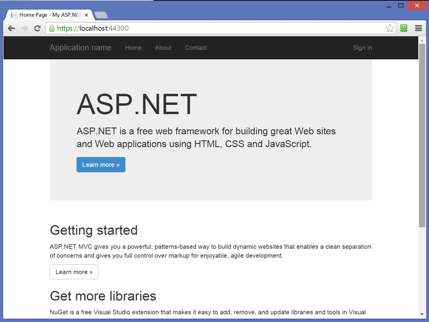Maximize the browser window

click(x=401, y=5)
